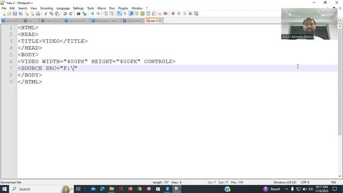
Task: Click the Redo arrow icon
Action: [x=70, y=13]
